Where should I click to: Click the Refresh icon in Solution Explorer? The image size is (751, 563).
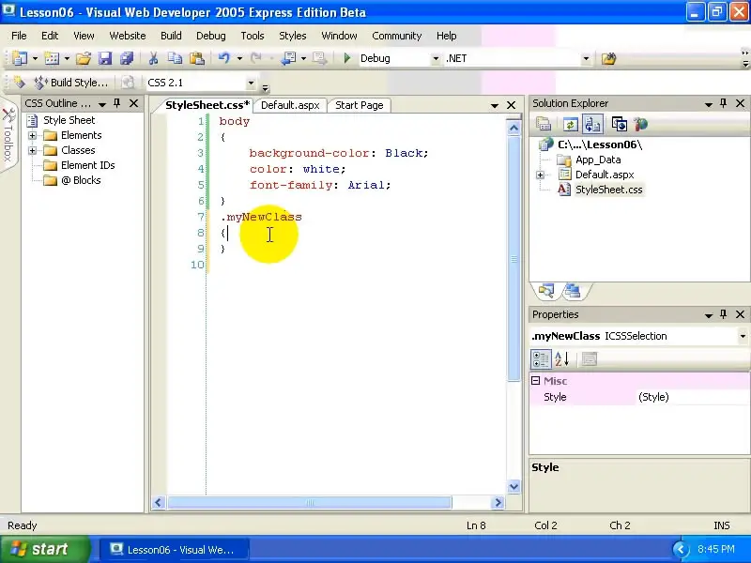click(x=570, y=125)
